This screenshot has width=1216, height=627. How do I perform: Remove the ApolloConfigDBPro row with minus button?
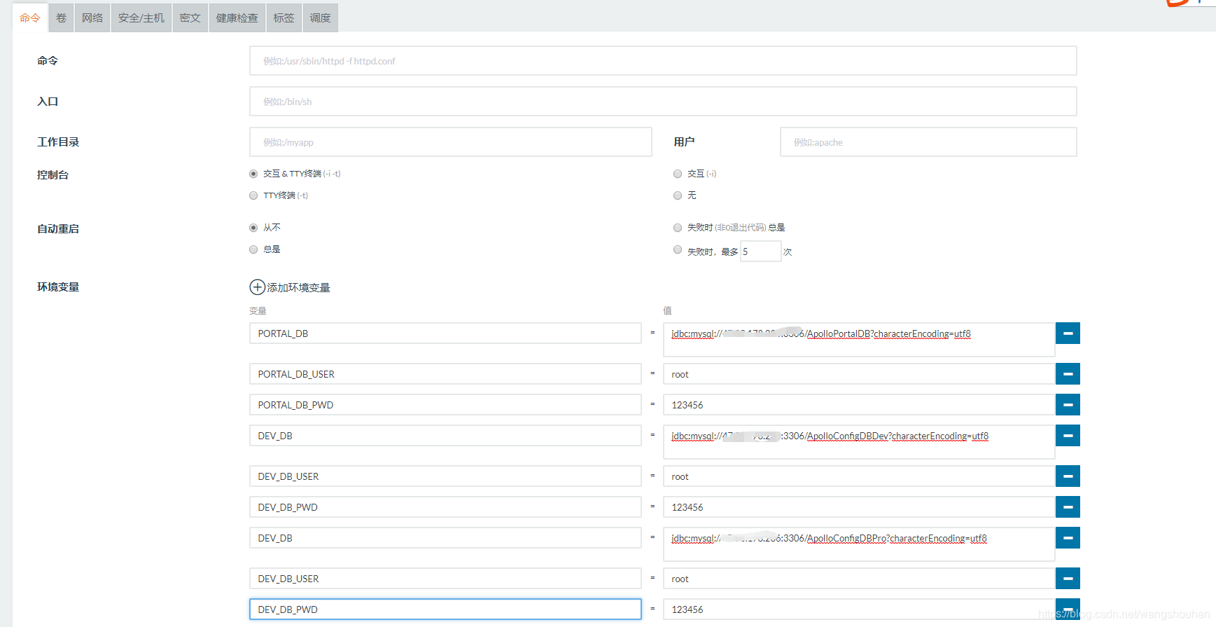point(1068,538)
